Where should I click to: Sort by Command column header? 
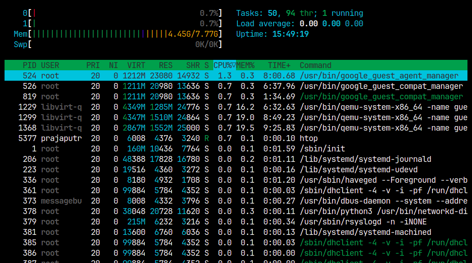coord(315,65)
